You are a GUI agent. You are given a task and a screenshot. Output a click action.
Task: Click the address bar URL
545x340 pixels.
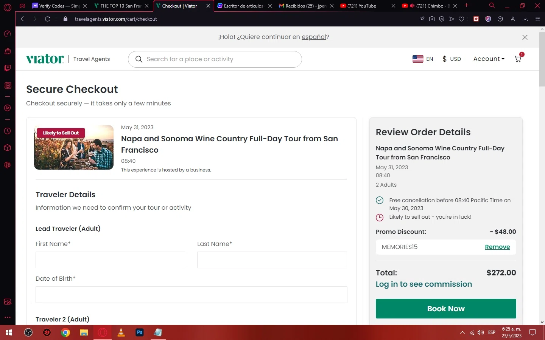click(x=116, y=19)
